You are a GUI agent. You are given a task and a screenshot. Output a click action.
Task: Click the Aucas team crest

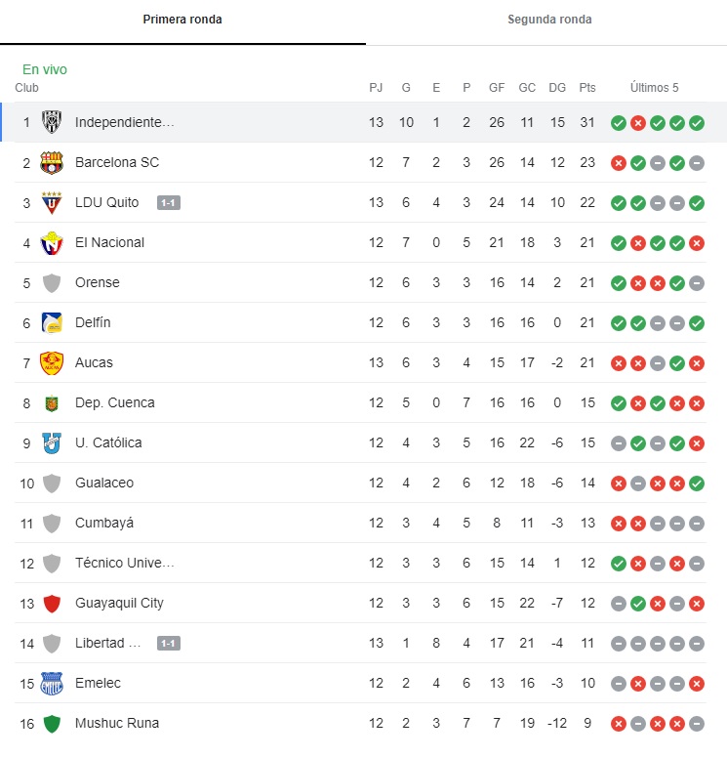[52, 363]
